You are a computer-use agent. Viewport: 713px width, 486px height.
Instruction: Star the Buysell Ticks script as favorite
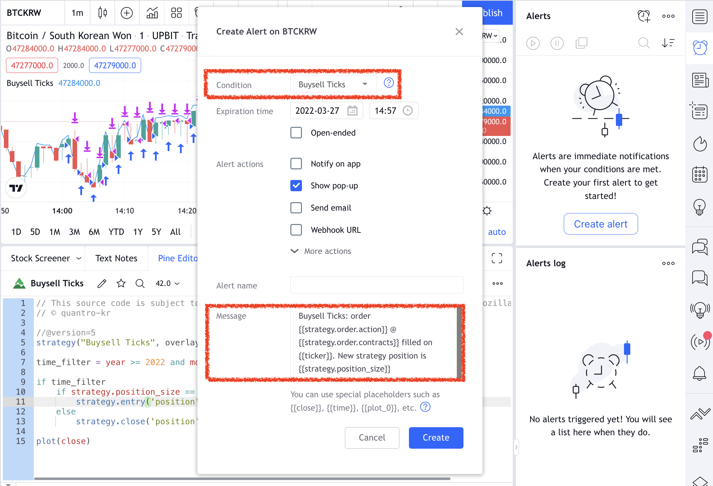coord(121,283)
